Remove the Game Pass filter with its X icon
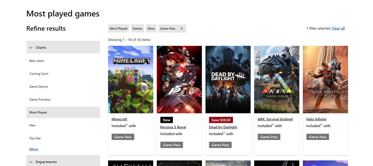The image size is (373, 166). coord(182,28)
